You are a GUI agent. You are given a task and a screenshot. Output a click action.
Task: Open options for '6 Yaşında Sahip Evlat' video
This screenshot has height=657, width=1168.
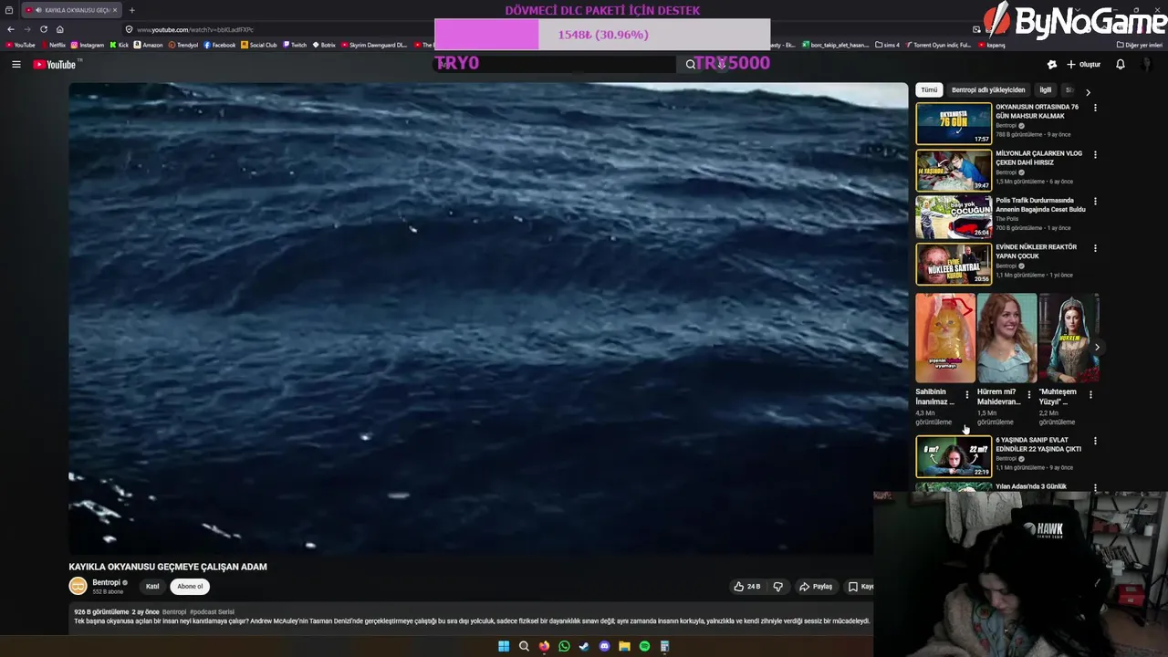1095,441
